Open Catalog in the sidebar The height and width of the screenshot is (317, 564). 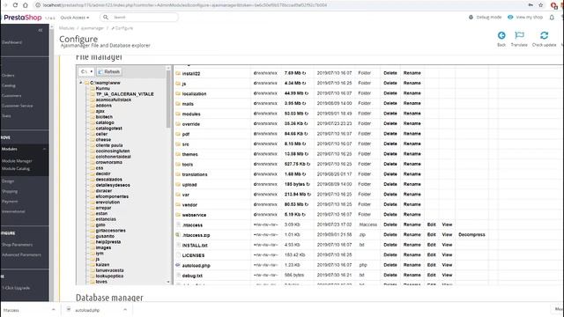coord(9,85)
